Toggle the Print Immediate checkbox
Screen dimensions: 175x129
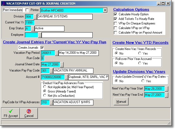(27, 10)
